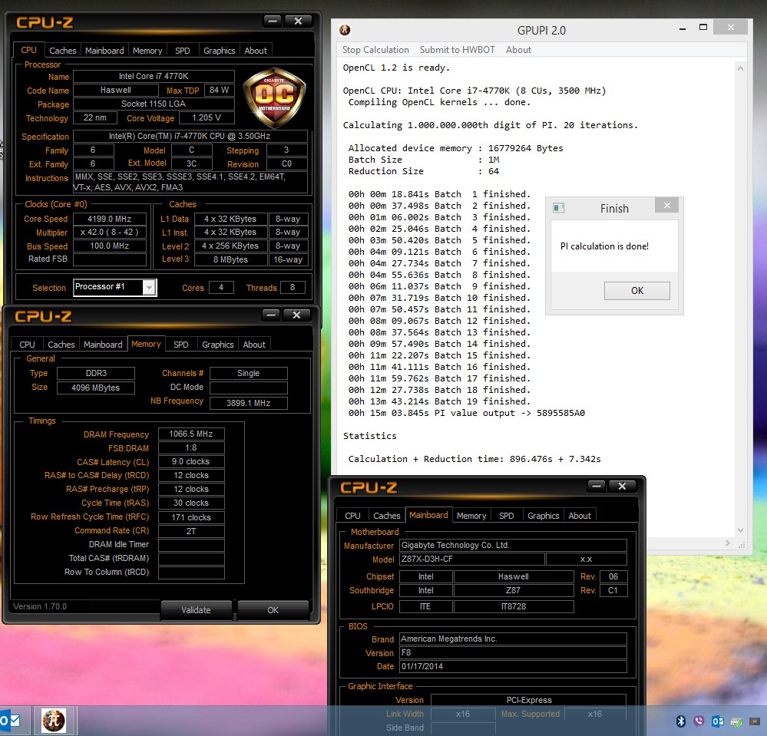
Task: Click the Finish dialog window icon
Action: click(x=559, y=208)
